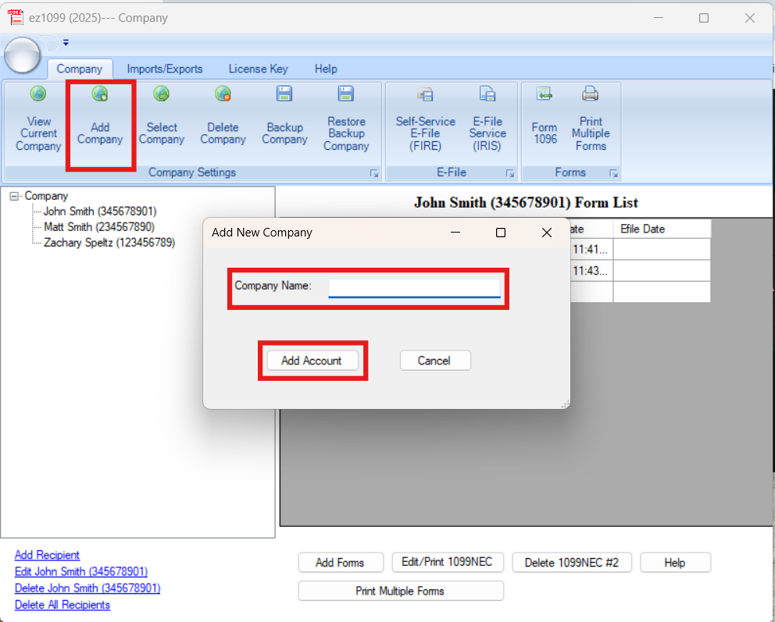Image resolution: width=775 pixels, height=622 pixels.
Task: Click the Add Recipient link
Action: 47,555
